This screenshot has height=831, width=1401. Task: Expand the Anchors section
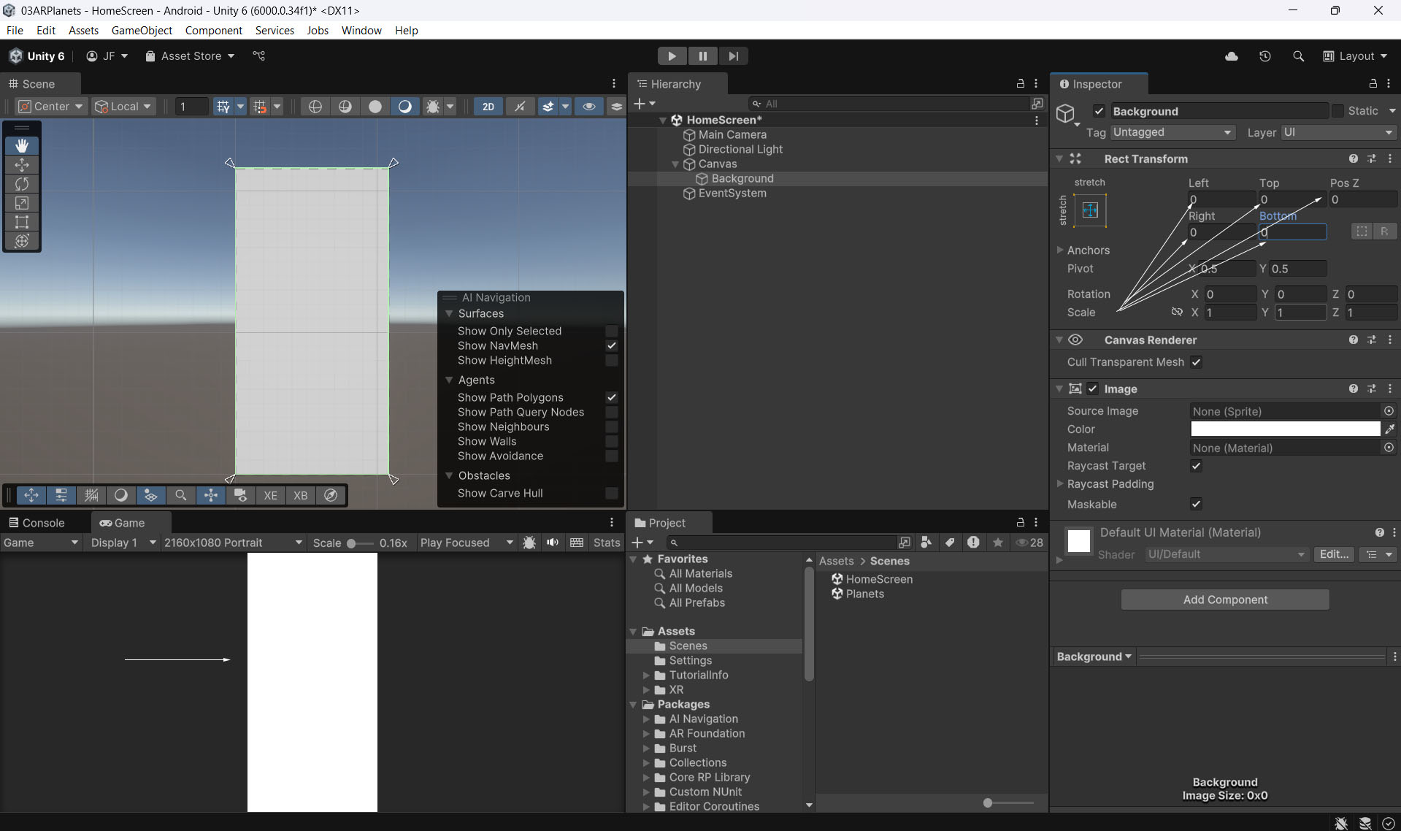1060,250
